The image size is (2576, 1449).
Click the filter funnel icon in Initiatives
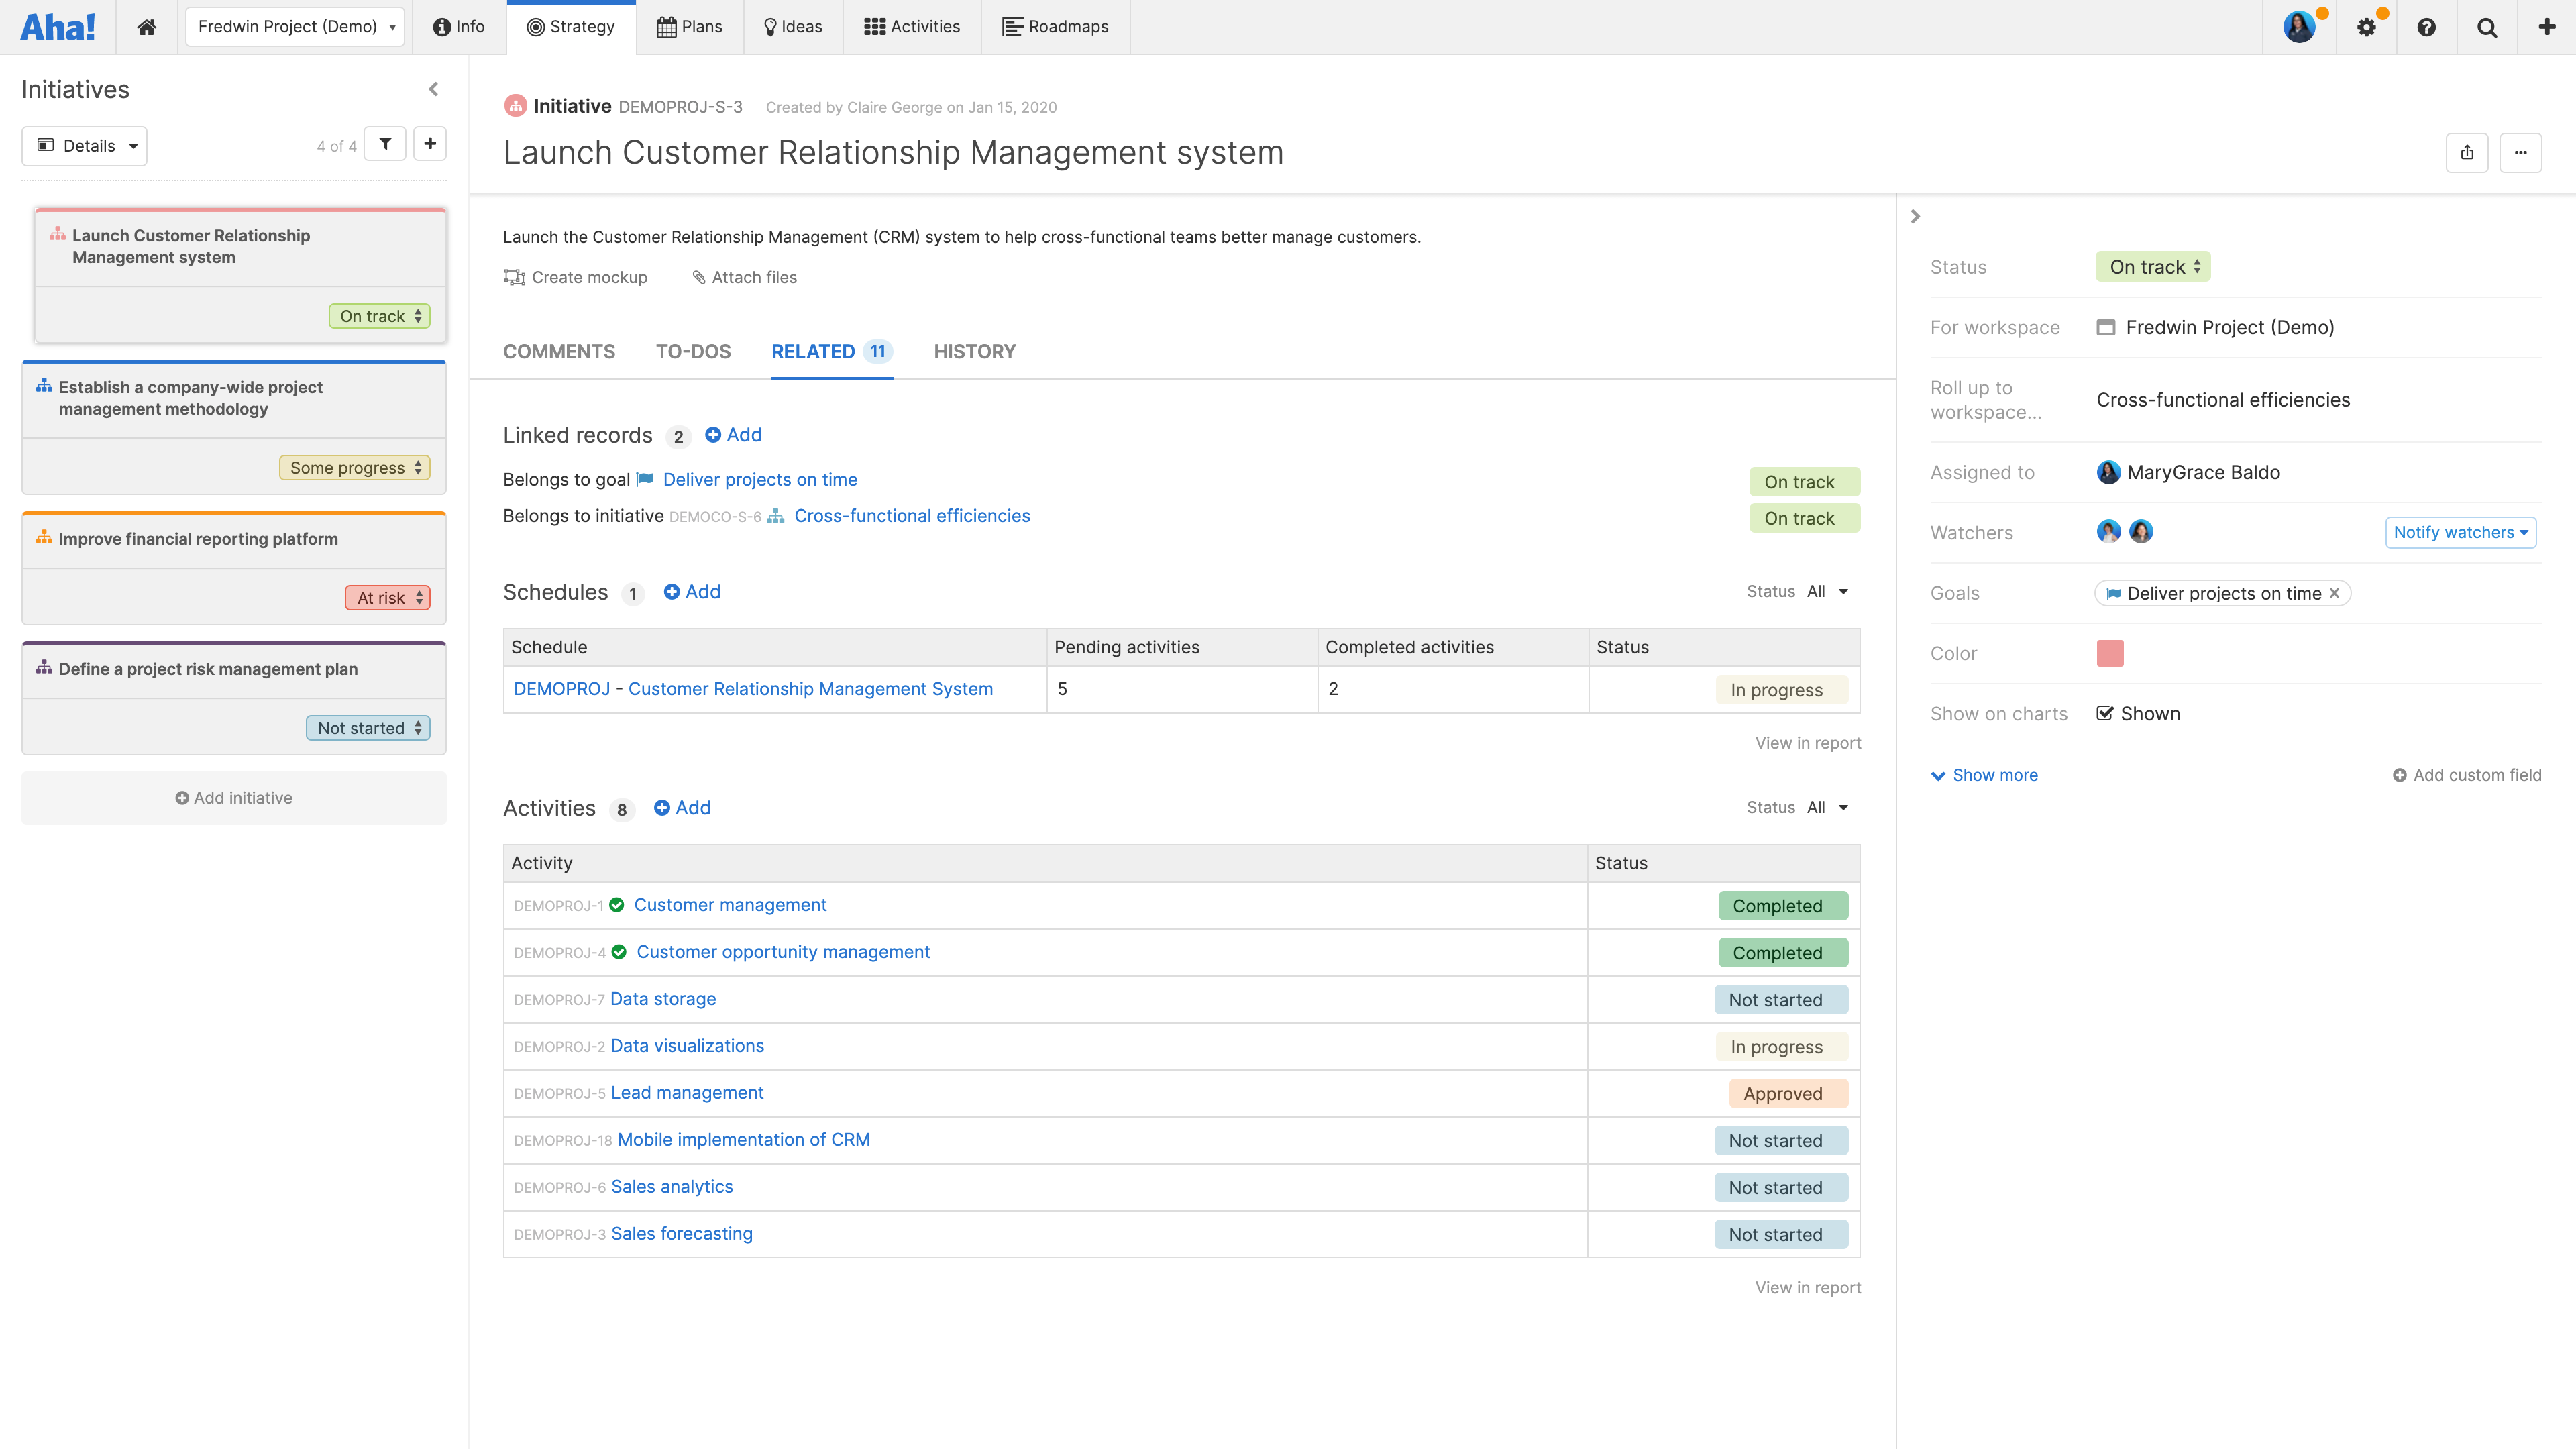[x=385, y=144]
